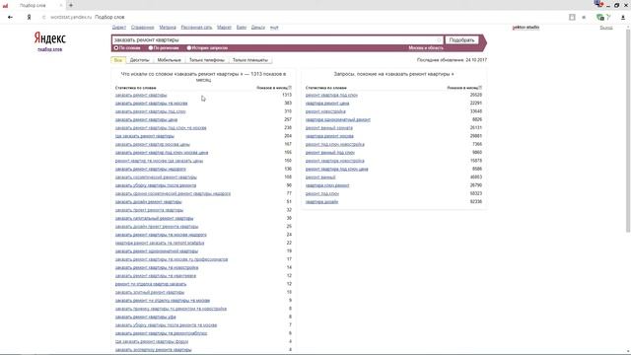Open the 'Деньги' top link
Image resolution: width=631 pixels, height=355 pixels.
pos(258,28)
